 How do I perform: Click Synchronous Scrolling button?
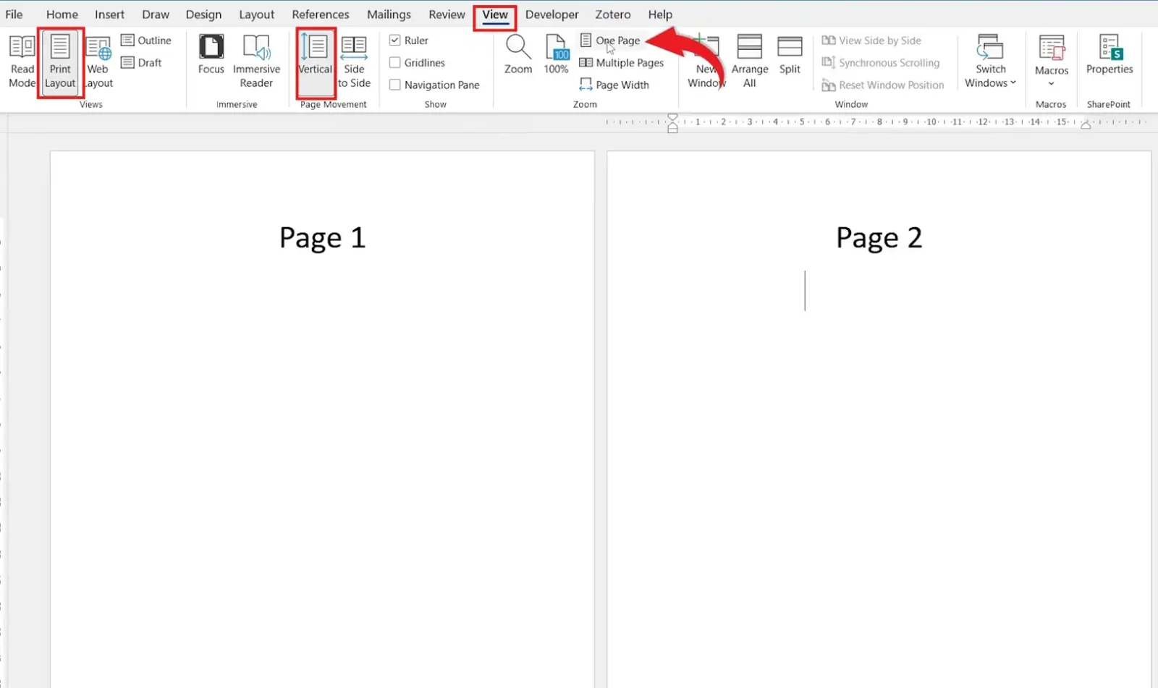pyautogui.click(x=881, y=63)
